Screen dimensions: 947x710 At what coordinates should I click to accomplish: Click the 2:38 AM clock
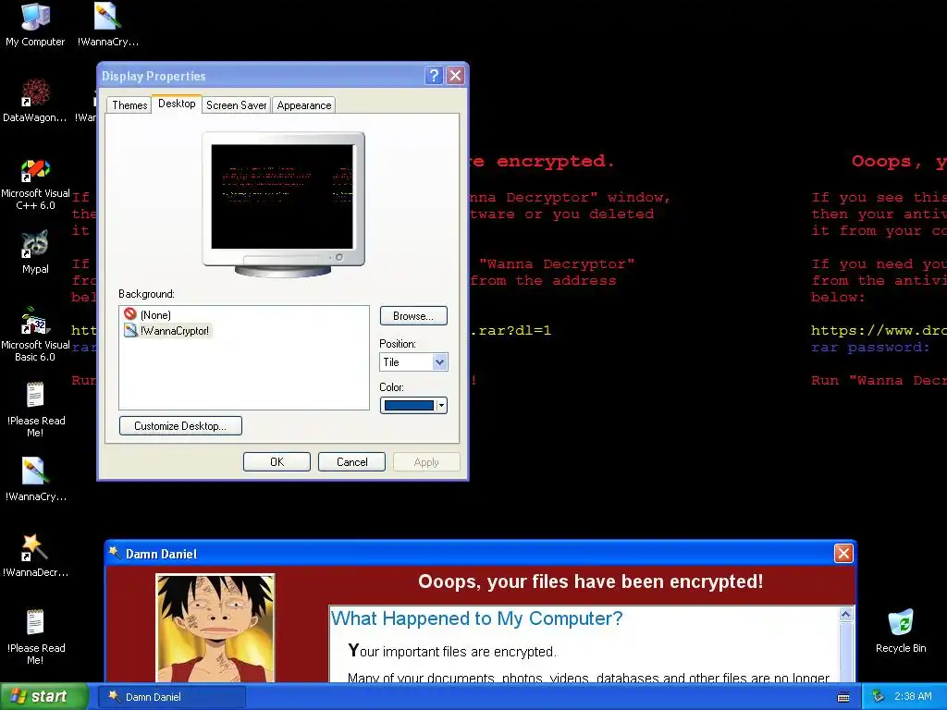pos(913,696)
